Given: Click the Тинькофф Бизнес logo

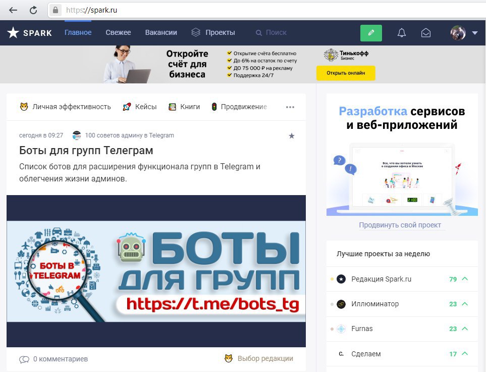Looking at the screenshot, I should pyautogui.click(x=346, y=55).
